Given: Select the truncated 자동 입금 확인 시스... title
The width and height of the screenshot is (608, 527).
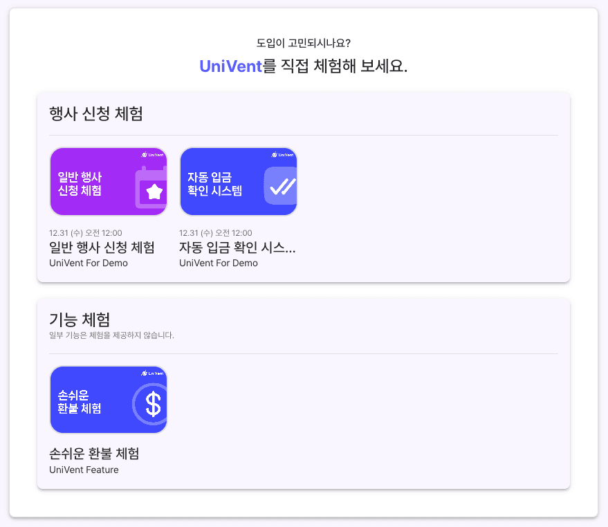Looking at the screenshot, I should pyautogui.click(x=237, y=248).
